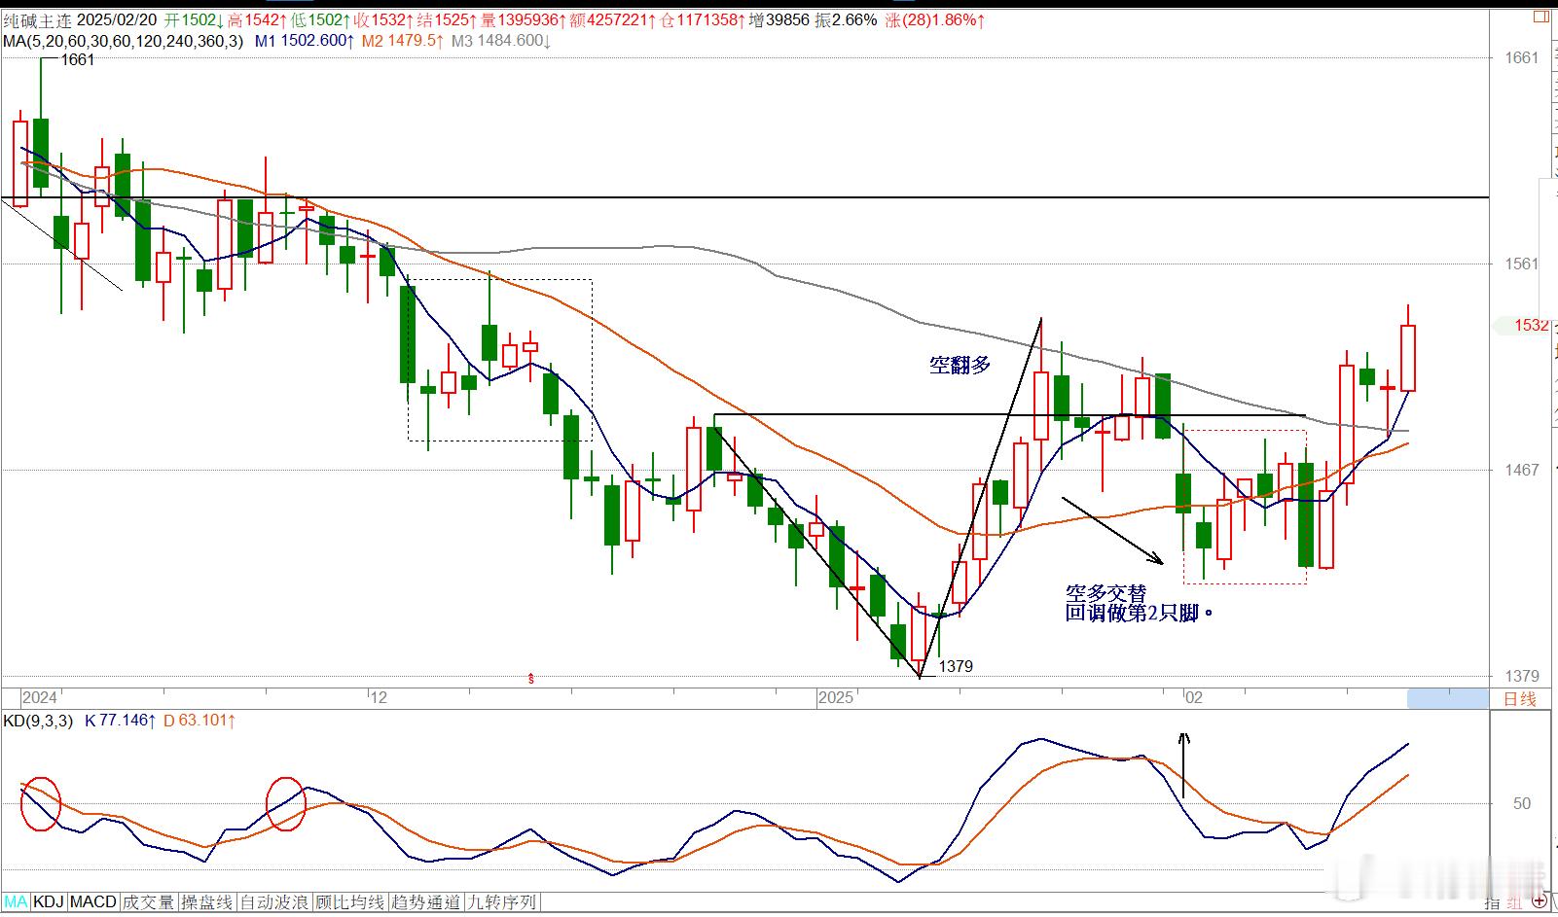Click the 2025/02/20 date in header
1558x917 pixels.
click(x=117, y=19)
